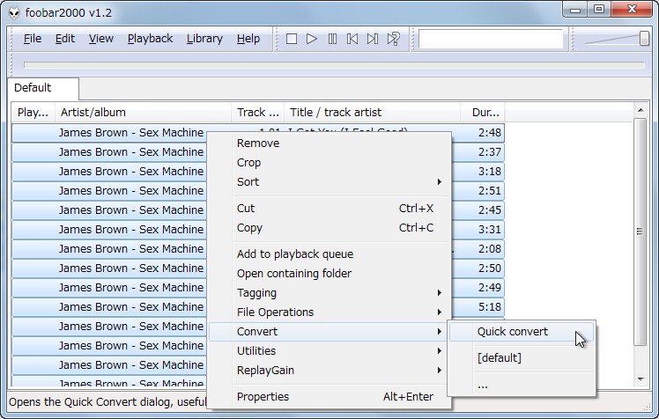Open the Help menu

tap(248, 39)
